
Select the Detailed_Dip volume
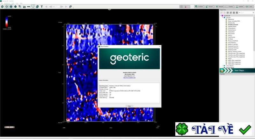(231, 23)
